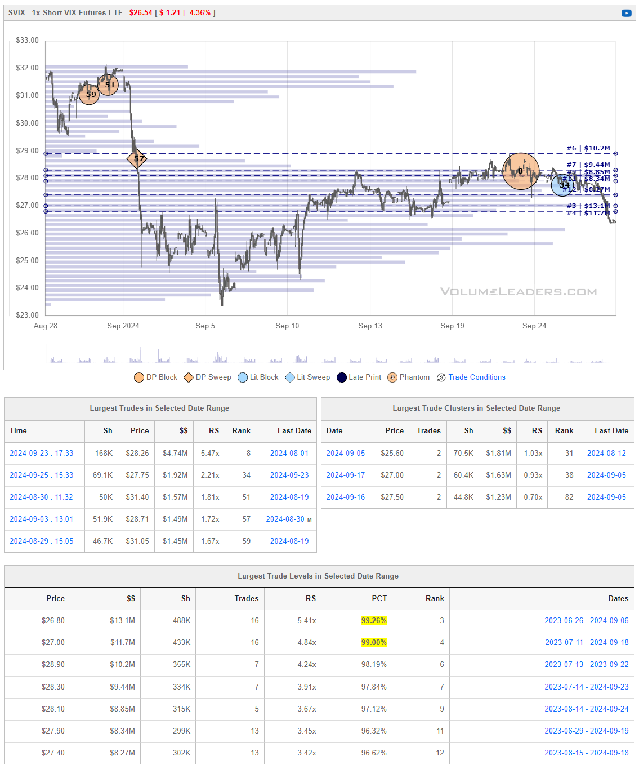The width and height of the screenshot is (639, 769).
Task: Sort clusters table by Date column
Action: click(x=334, y=430)
